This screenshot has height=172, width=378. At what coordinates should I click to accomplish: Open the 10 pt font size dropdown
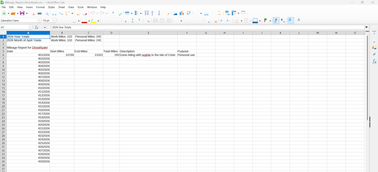coord(54,21)
